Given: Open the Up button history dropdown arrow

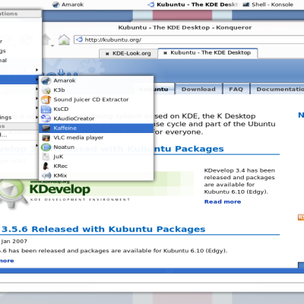Looking at the screenshot, I should coord(52,46).
